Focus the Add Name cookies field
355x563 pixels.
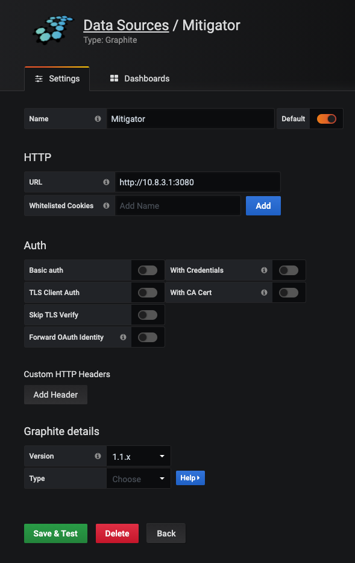pyautogui.click(x=178, y=206)
